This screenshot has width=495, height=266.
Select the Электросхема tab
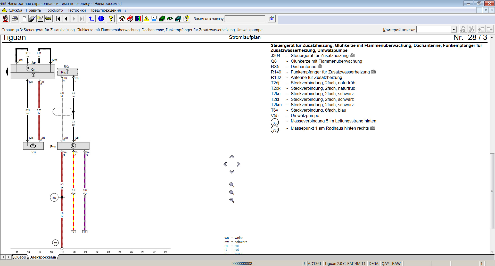[x=43, y=257]
